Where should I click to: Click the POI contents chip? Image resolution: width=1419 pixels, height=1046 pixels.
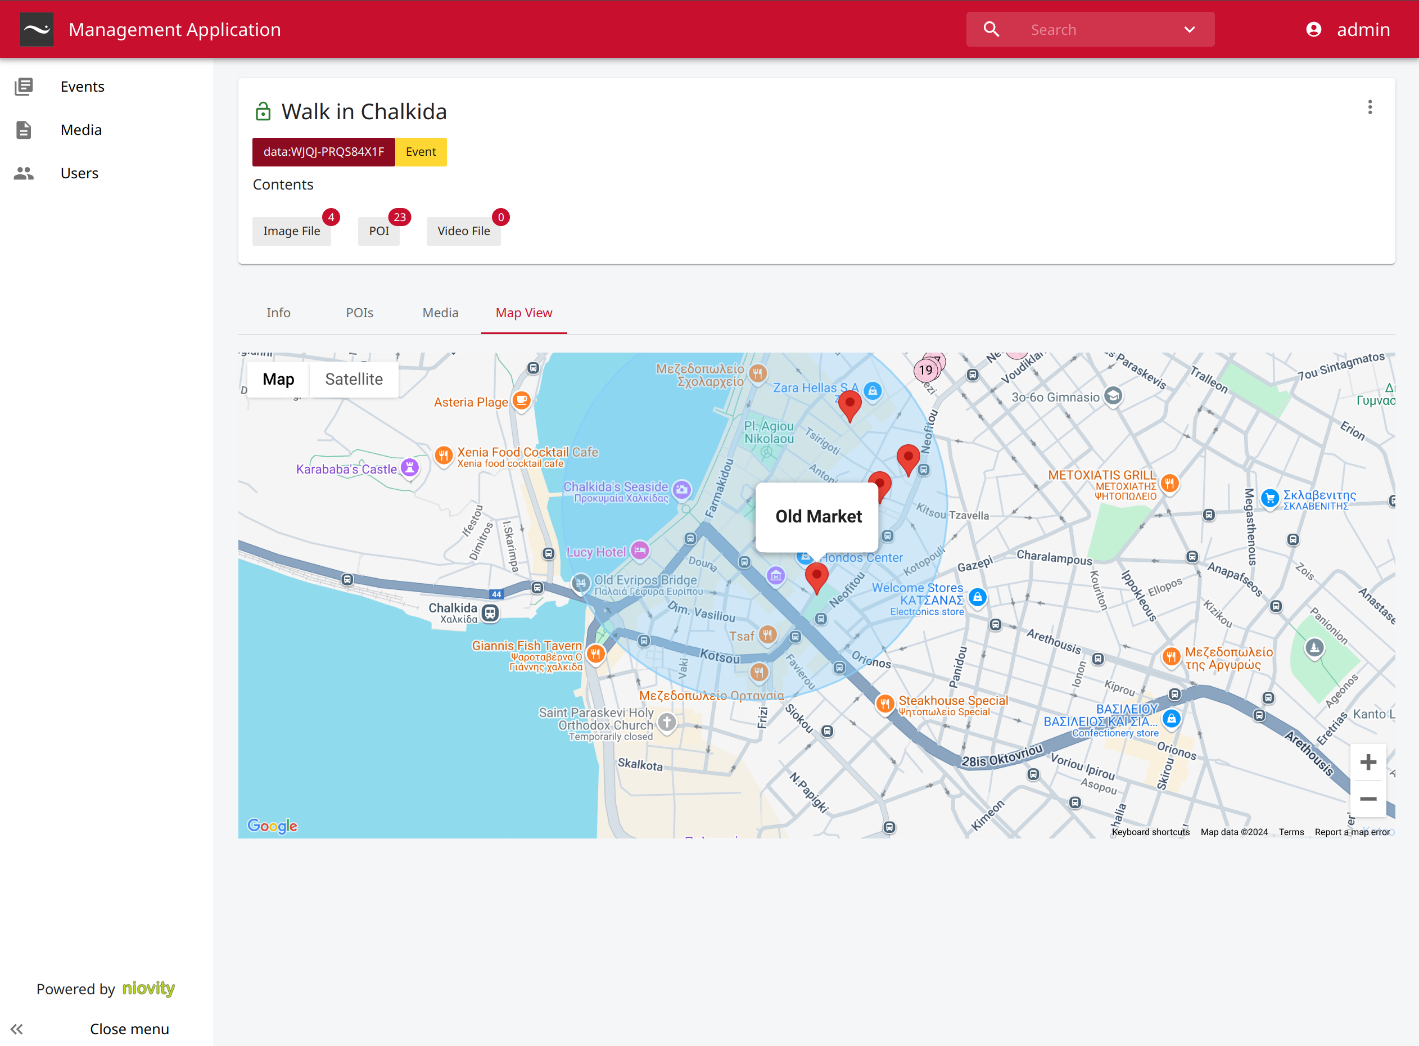(379, 231)
